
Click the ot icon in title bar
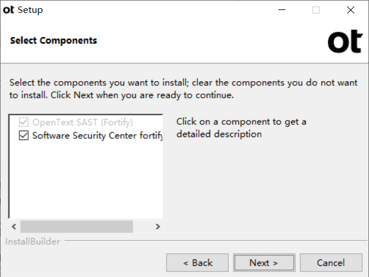coord(8,10)
